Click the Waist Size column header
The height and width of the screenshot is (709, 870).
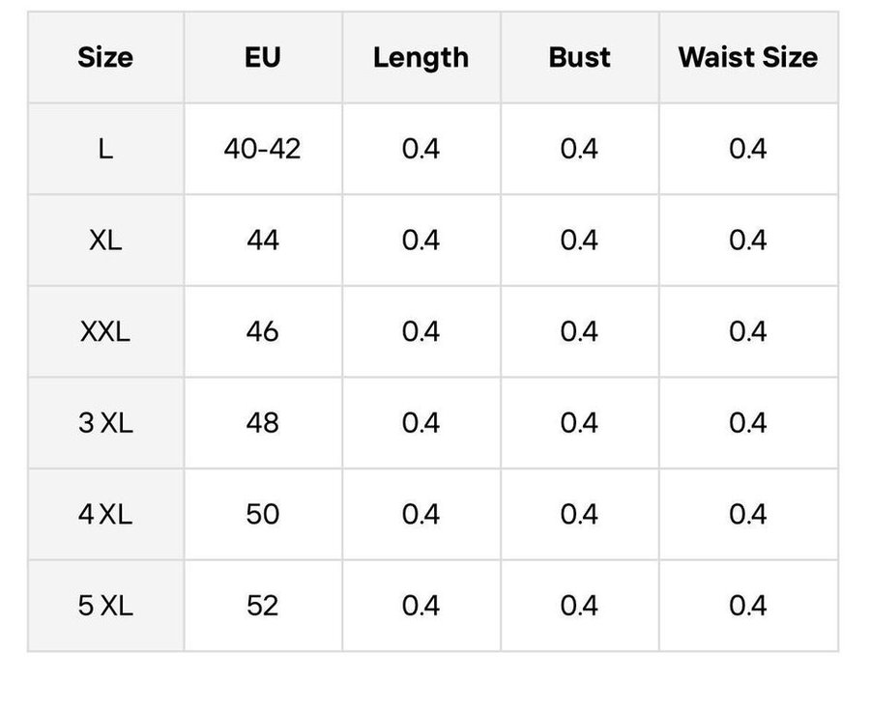(747, 57)
